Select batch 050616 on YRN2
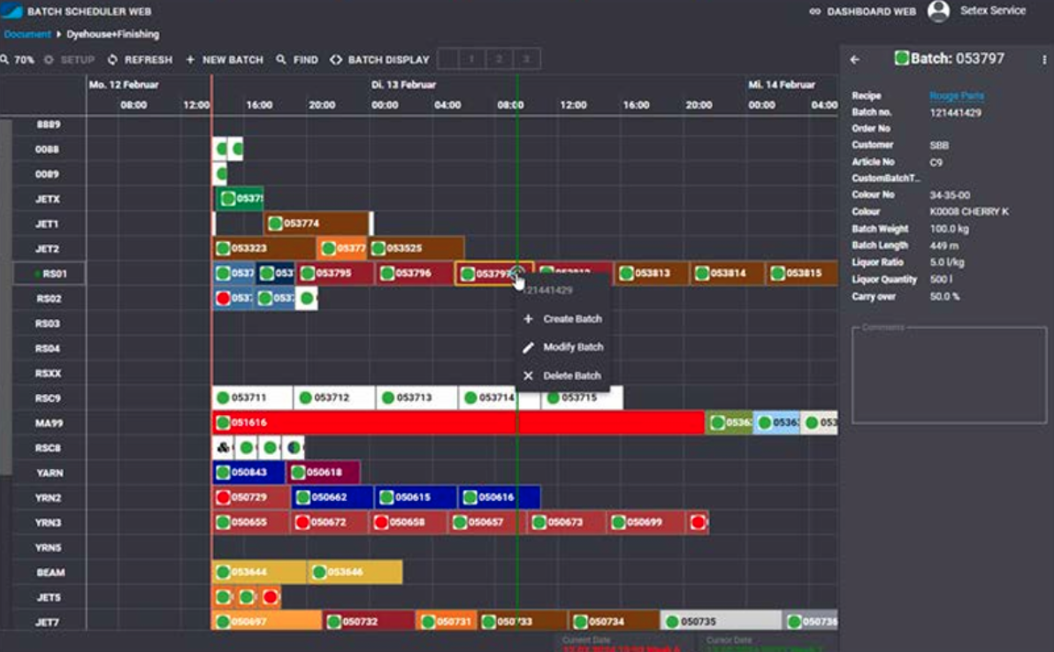The image size is (1054, 652). (x=499, y=497)
